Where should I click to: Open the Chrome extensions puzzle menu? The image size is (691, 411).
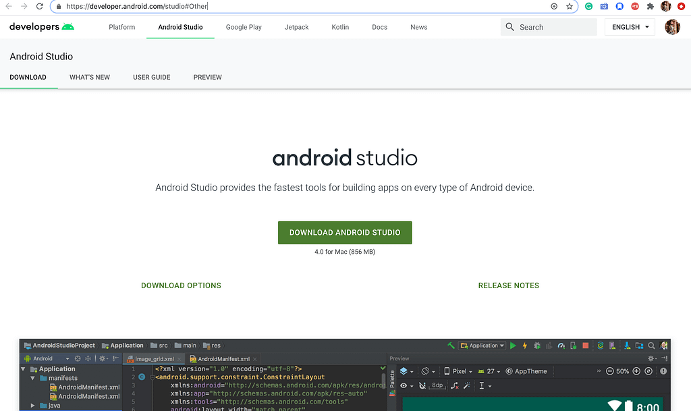coord(650,6)
